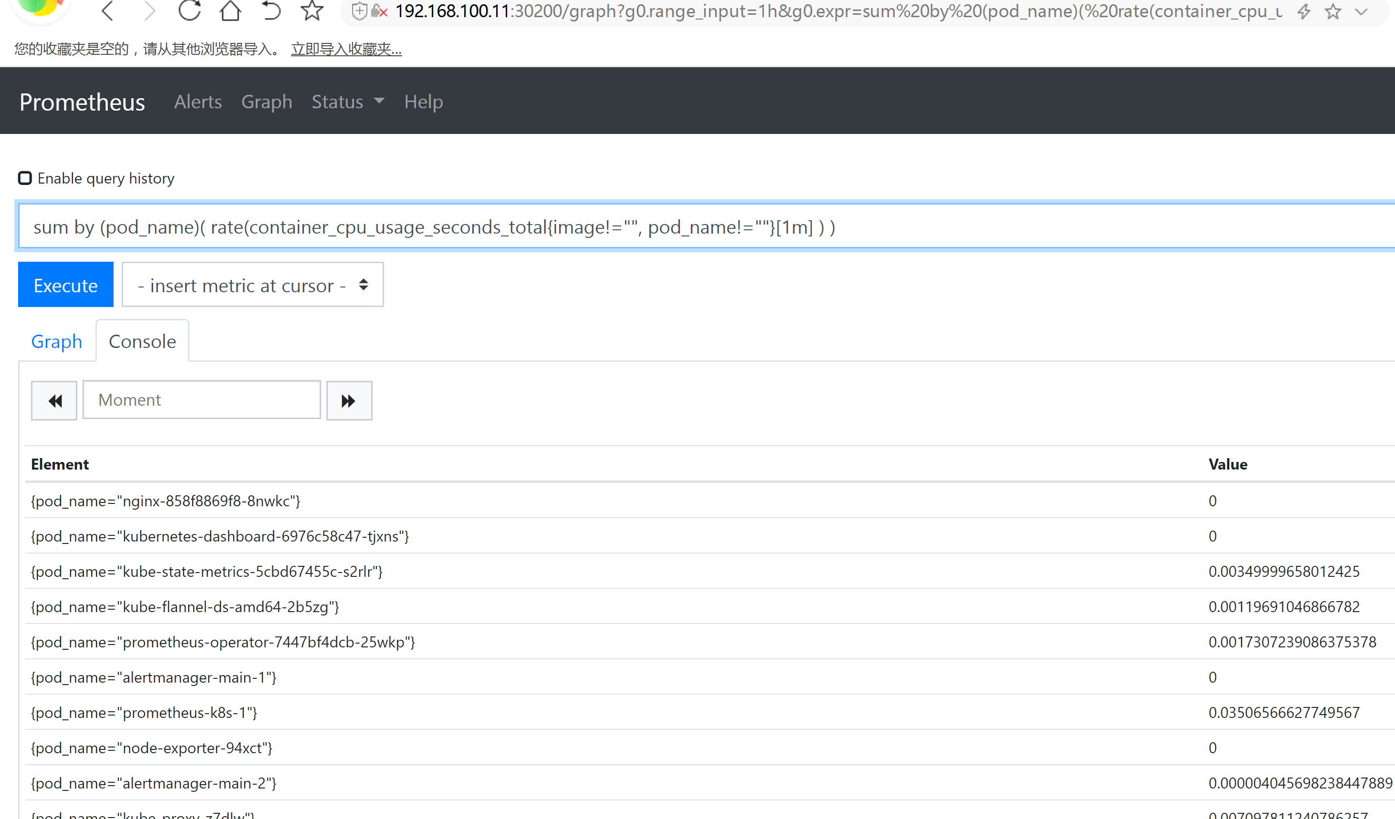Select the kube-state-metrics-5cbd67455c-s2rlr row
Screen dimensions: 1395x819
tap(710, 572)
